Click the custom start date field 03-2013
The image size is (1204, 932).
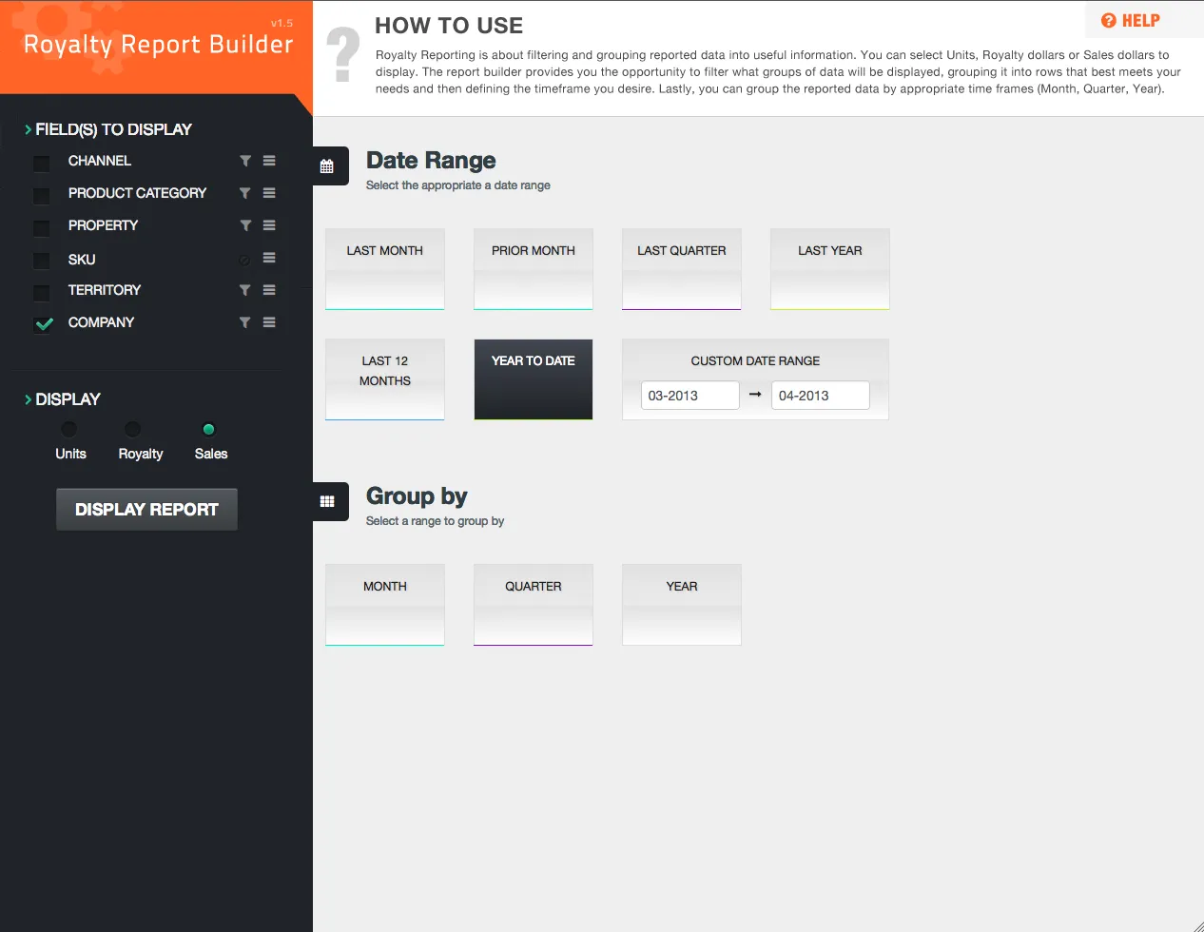pyautogui.click(x=690, y=396)
